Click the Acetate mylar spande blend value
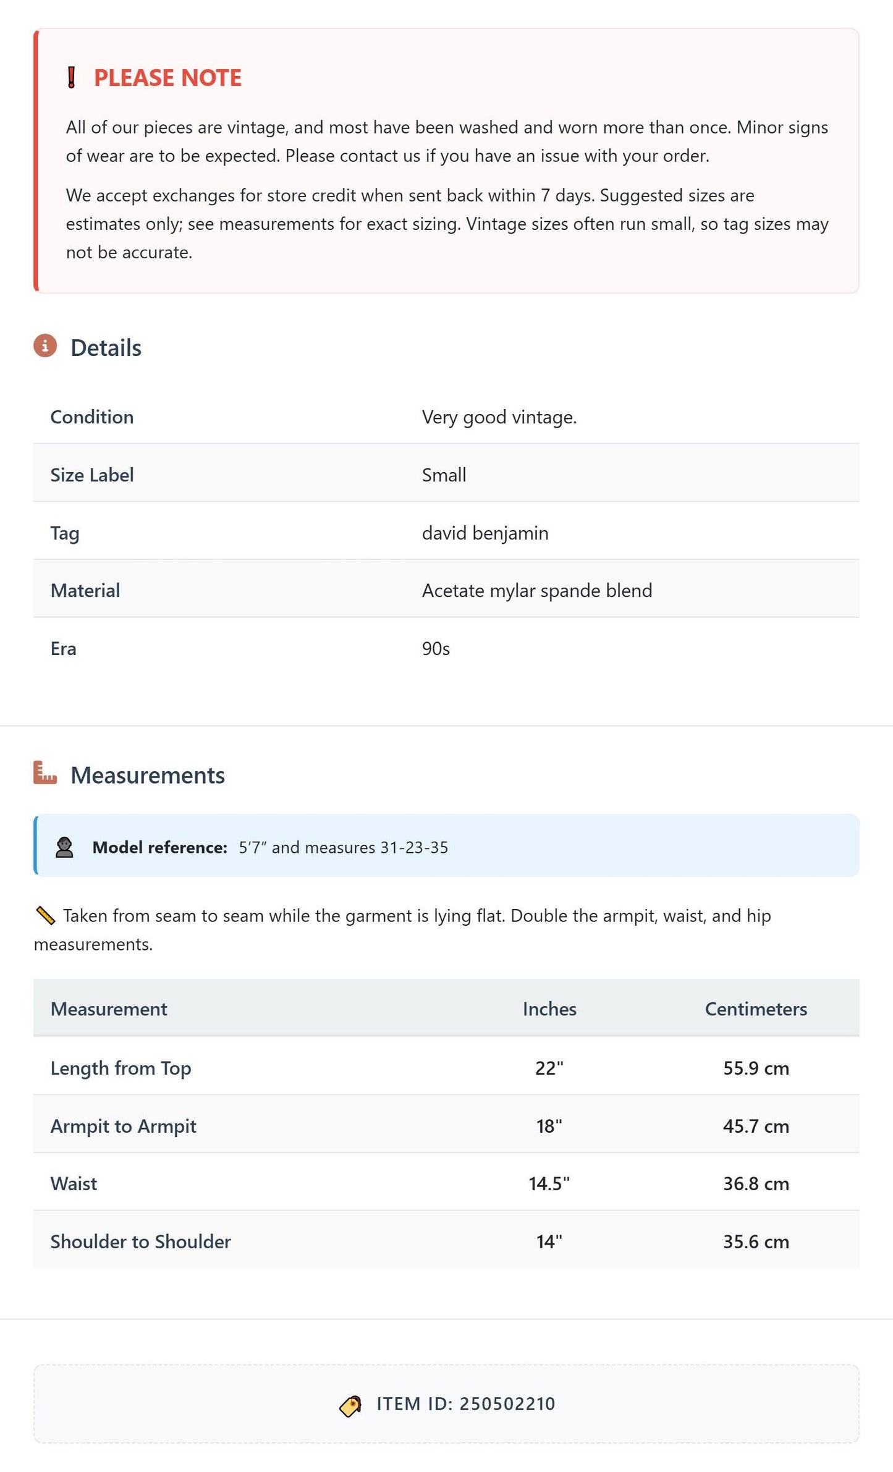 537,591
